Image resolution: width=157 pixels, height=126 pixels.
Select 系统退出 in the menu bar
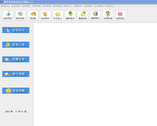coord(109,6)
